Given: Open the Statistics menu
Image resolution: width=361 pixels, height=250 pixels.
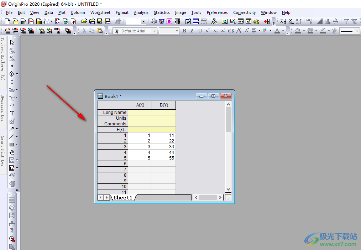Looking at the screenshot, I should pyautogui.click(x=162, y=12).
